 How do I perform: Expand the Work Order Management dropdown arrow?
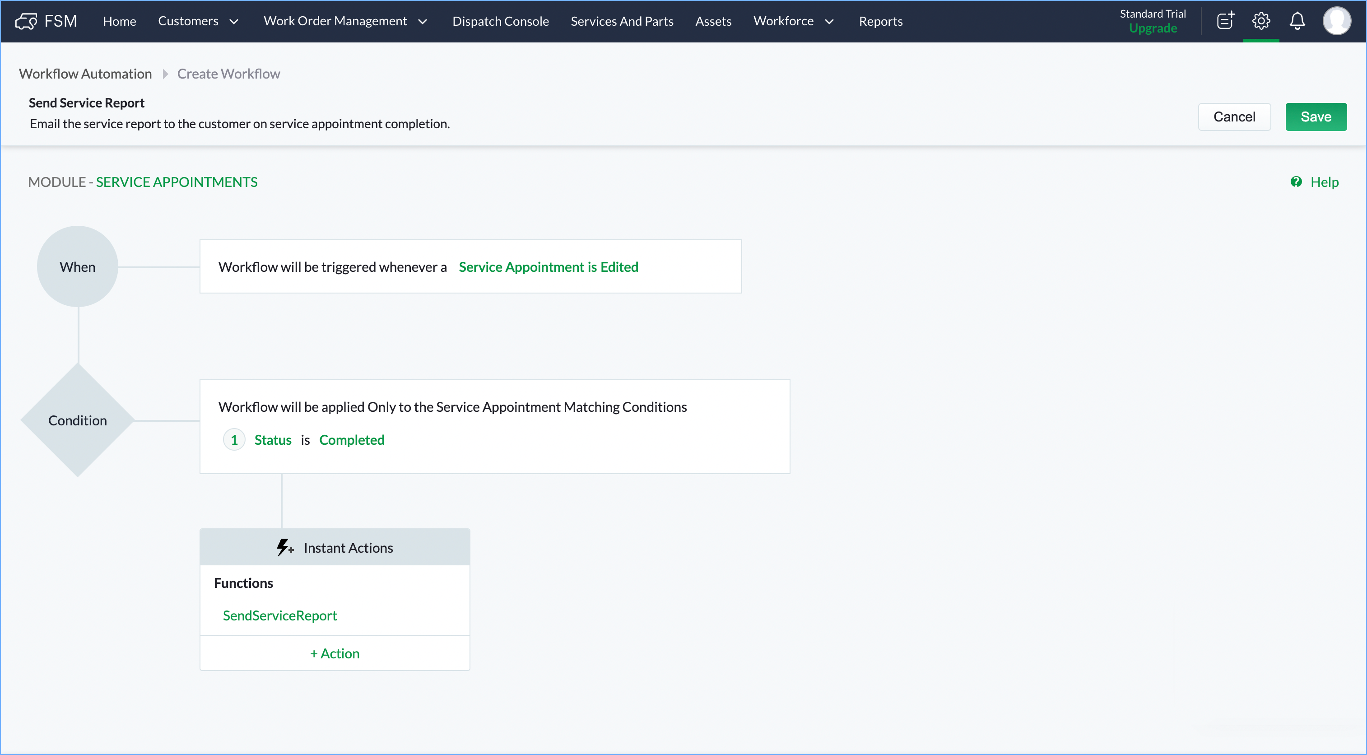pos(423,21)
